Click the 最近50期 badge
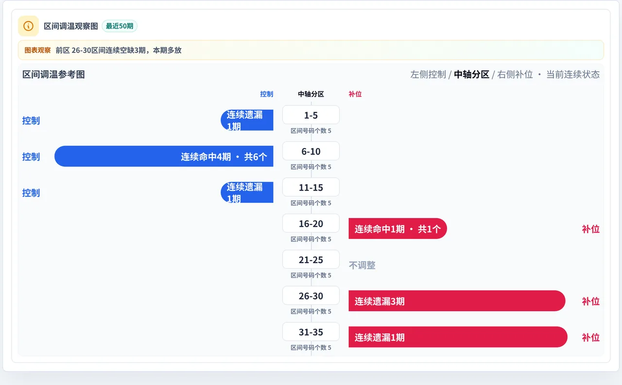Screen dimensions: 622x385 [120, 26]
